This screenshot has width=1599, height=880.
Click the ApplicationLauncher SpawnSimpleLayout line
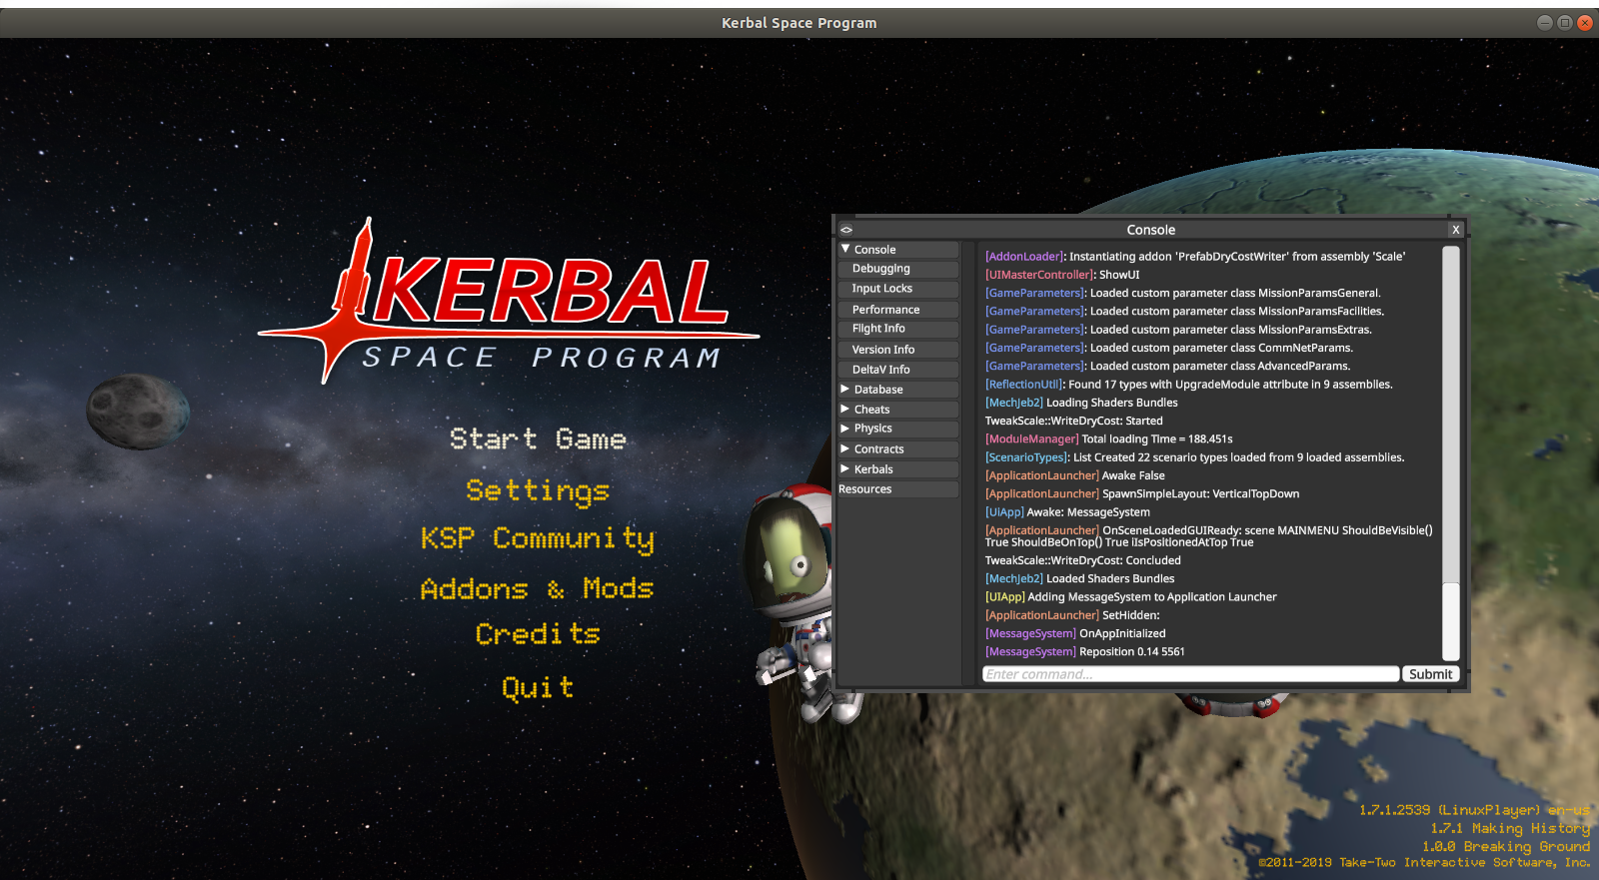[x=1142, y=494]
